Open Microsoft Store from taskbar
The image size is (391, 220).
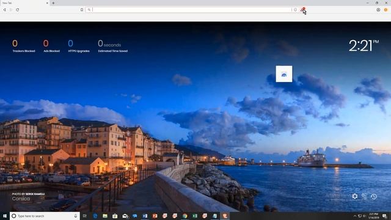[115, 216]
